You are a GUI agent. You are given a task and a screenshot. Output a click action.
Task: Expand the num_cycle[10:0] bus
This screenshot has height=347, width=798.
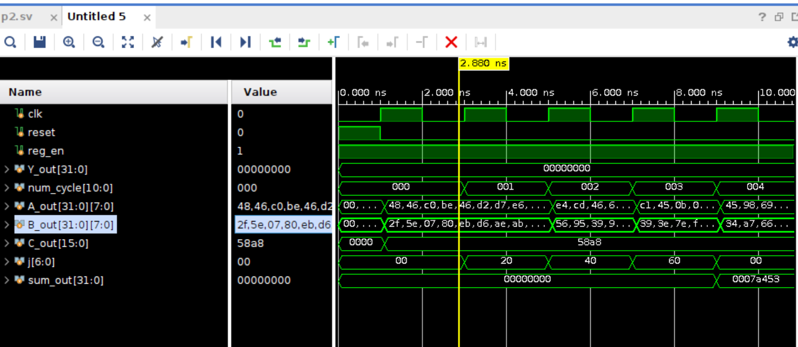7,187
